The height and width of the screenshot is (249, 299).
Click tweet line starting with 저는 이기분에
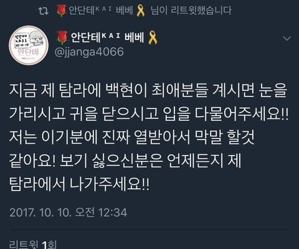pyautogui.click(x=132, y=138)
